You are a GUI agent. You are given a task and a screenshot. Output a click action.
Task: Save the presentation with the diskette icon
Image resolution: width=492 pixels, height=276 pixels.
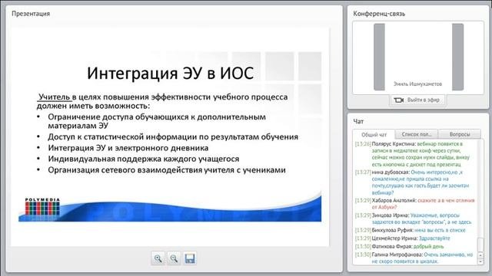pyautogui.click(x=190, y=258)
